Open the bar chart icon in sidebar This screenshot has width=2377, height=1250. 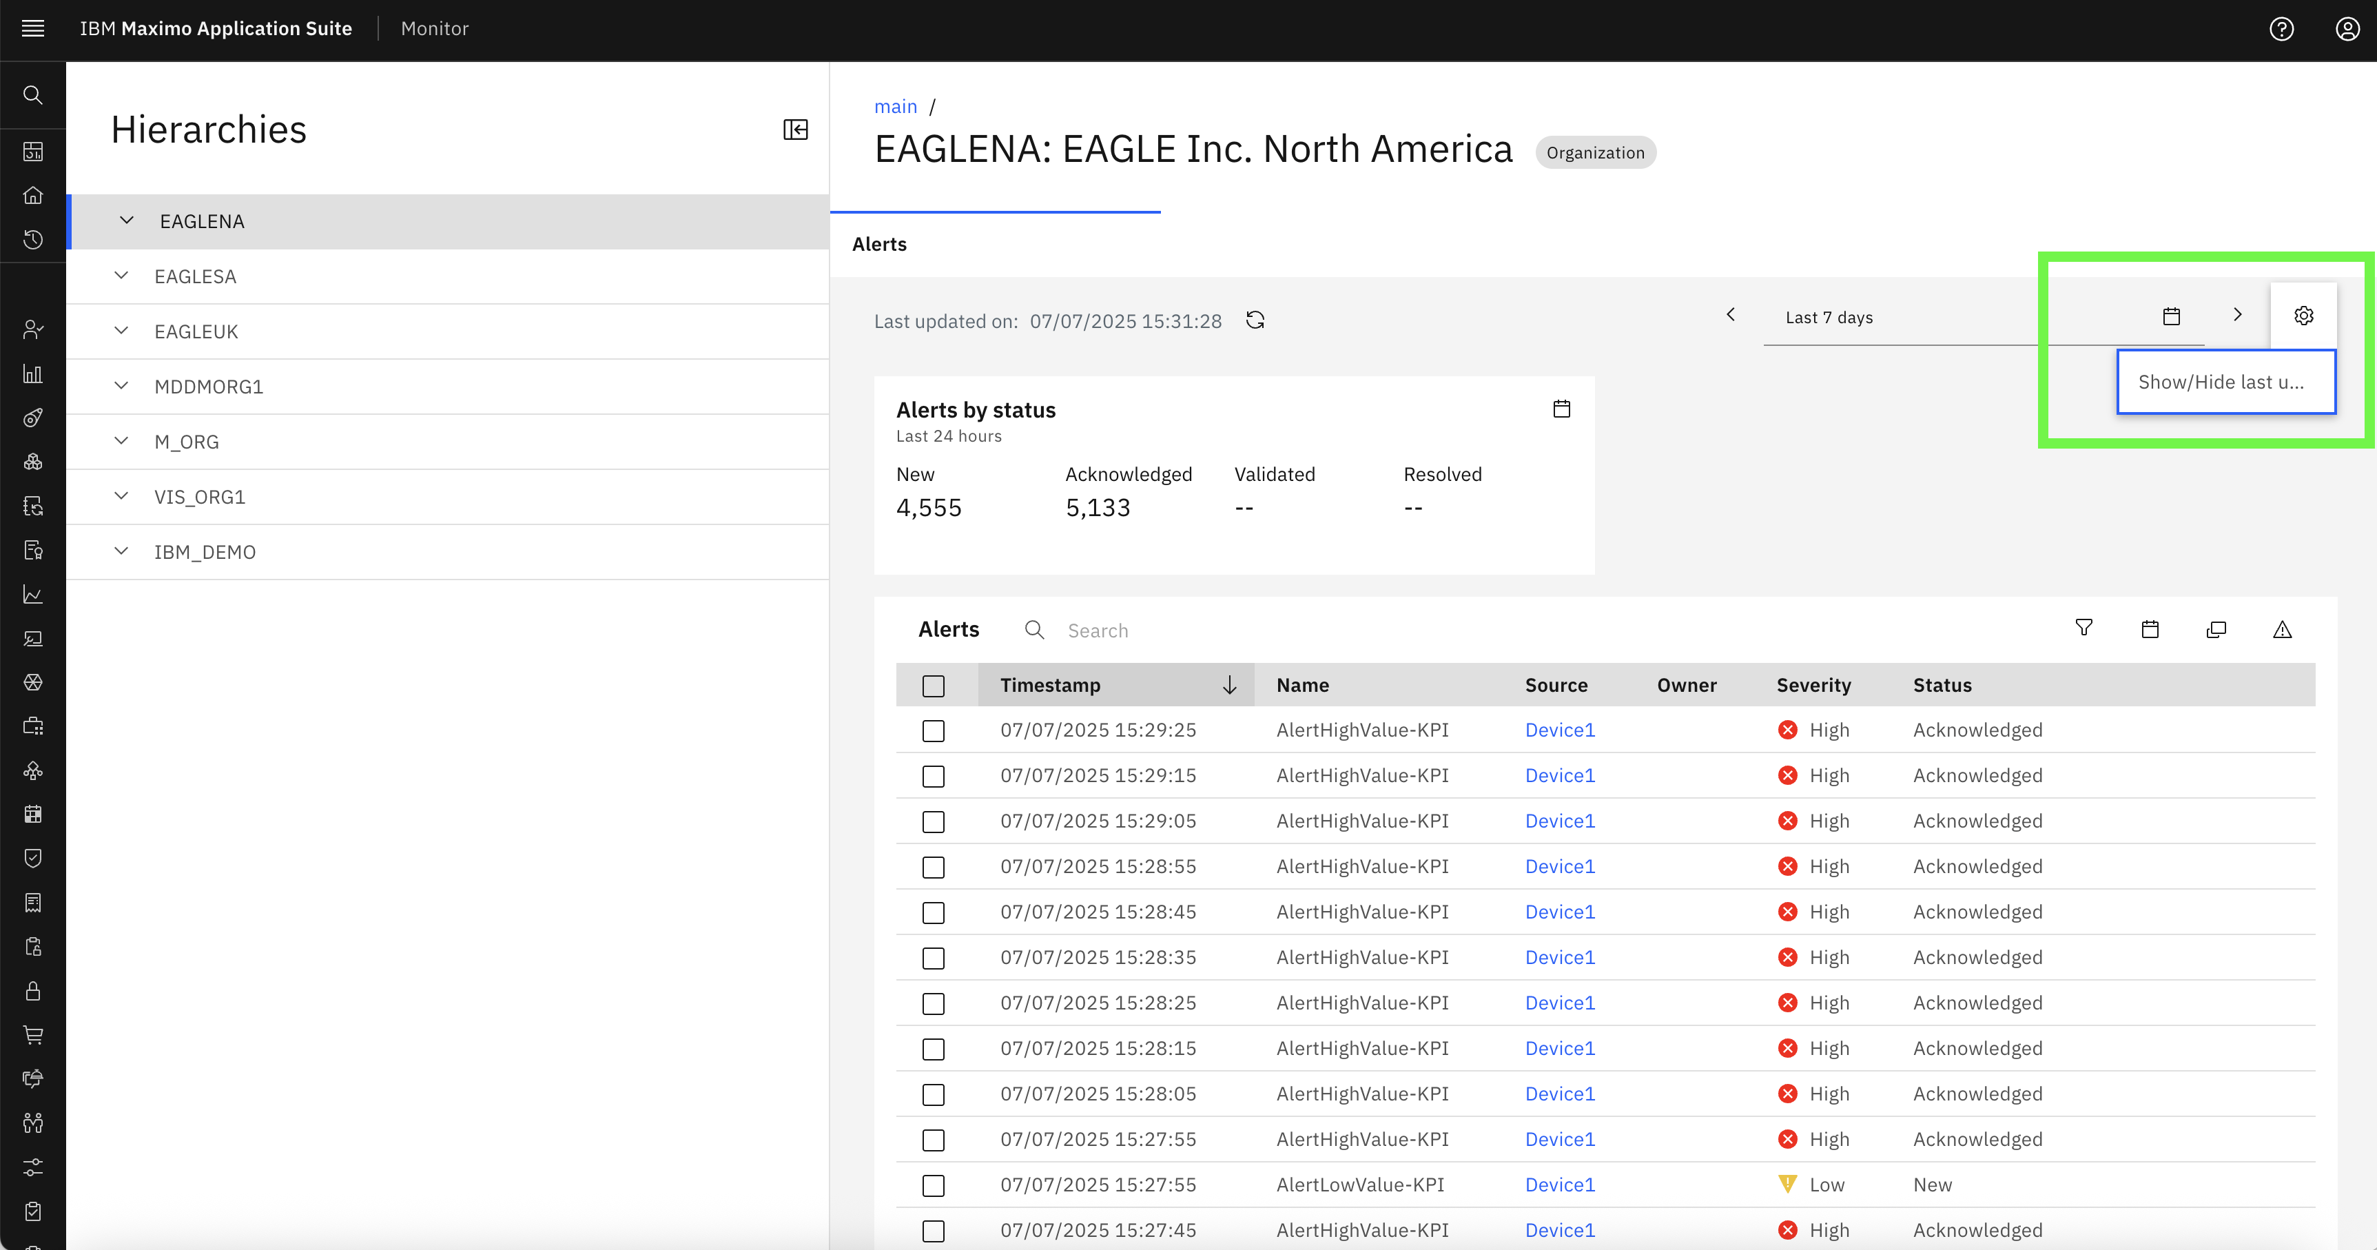[33, 374]
